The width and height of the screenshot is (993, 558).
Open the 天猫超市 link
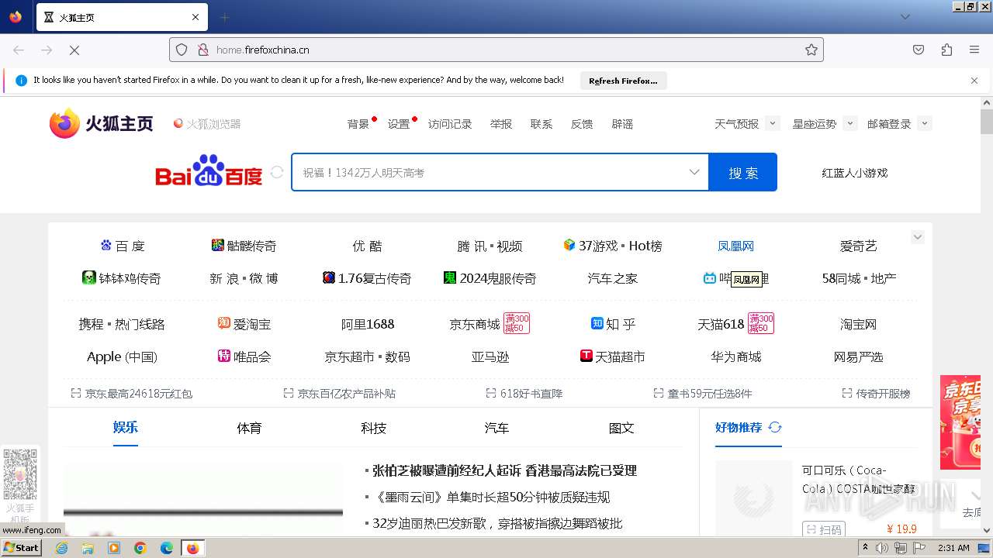pyautogui.click(x=613, y=356)
